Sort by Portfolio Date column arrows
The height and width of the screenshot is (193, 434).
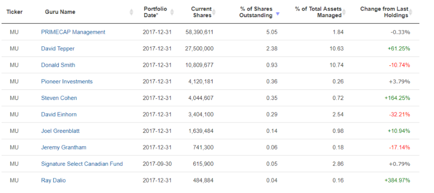(x=172, y=12)
